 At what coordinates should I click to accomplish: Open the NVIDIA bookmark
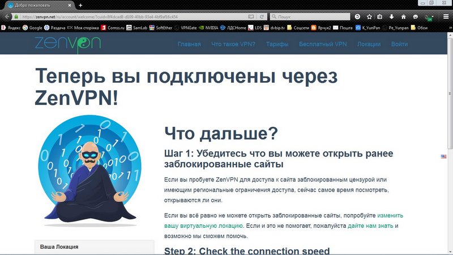coord(208,28)
